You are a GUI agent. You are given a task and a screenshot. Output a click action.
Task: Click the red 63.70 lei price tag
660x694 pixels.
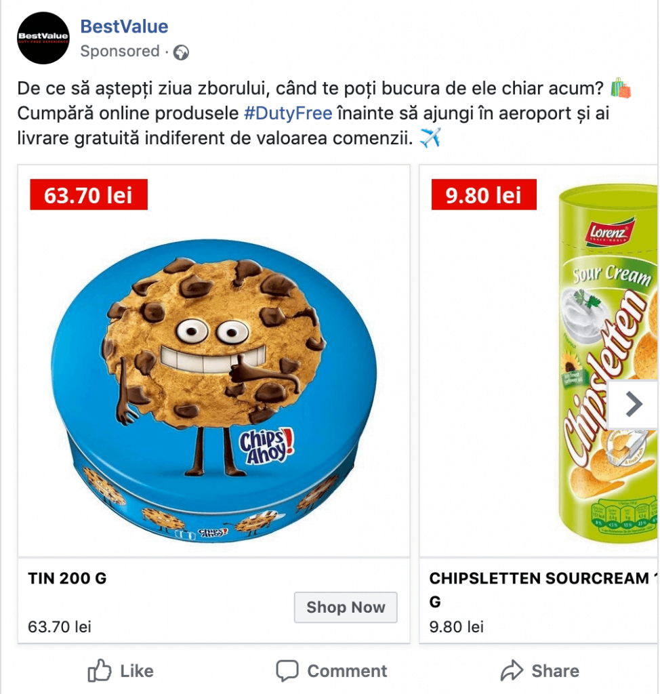pyautogui.click(x=88, y=195)
